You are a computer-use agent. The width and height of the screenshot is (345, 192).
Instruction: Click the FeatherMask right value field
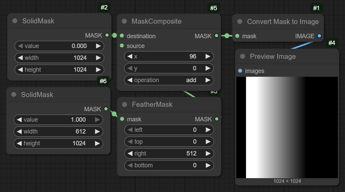169,153
